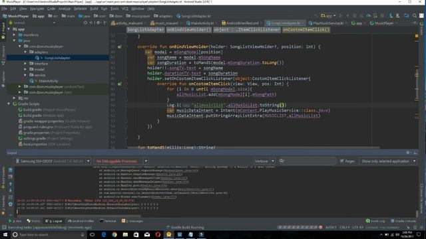
Task: Collapse the app module tree node
Action: tap(9, 29)
